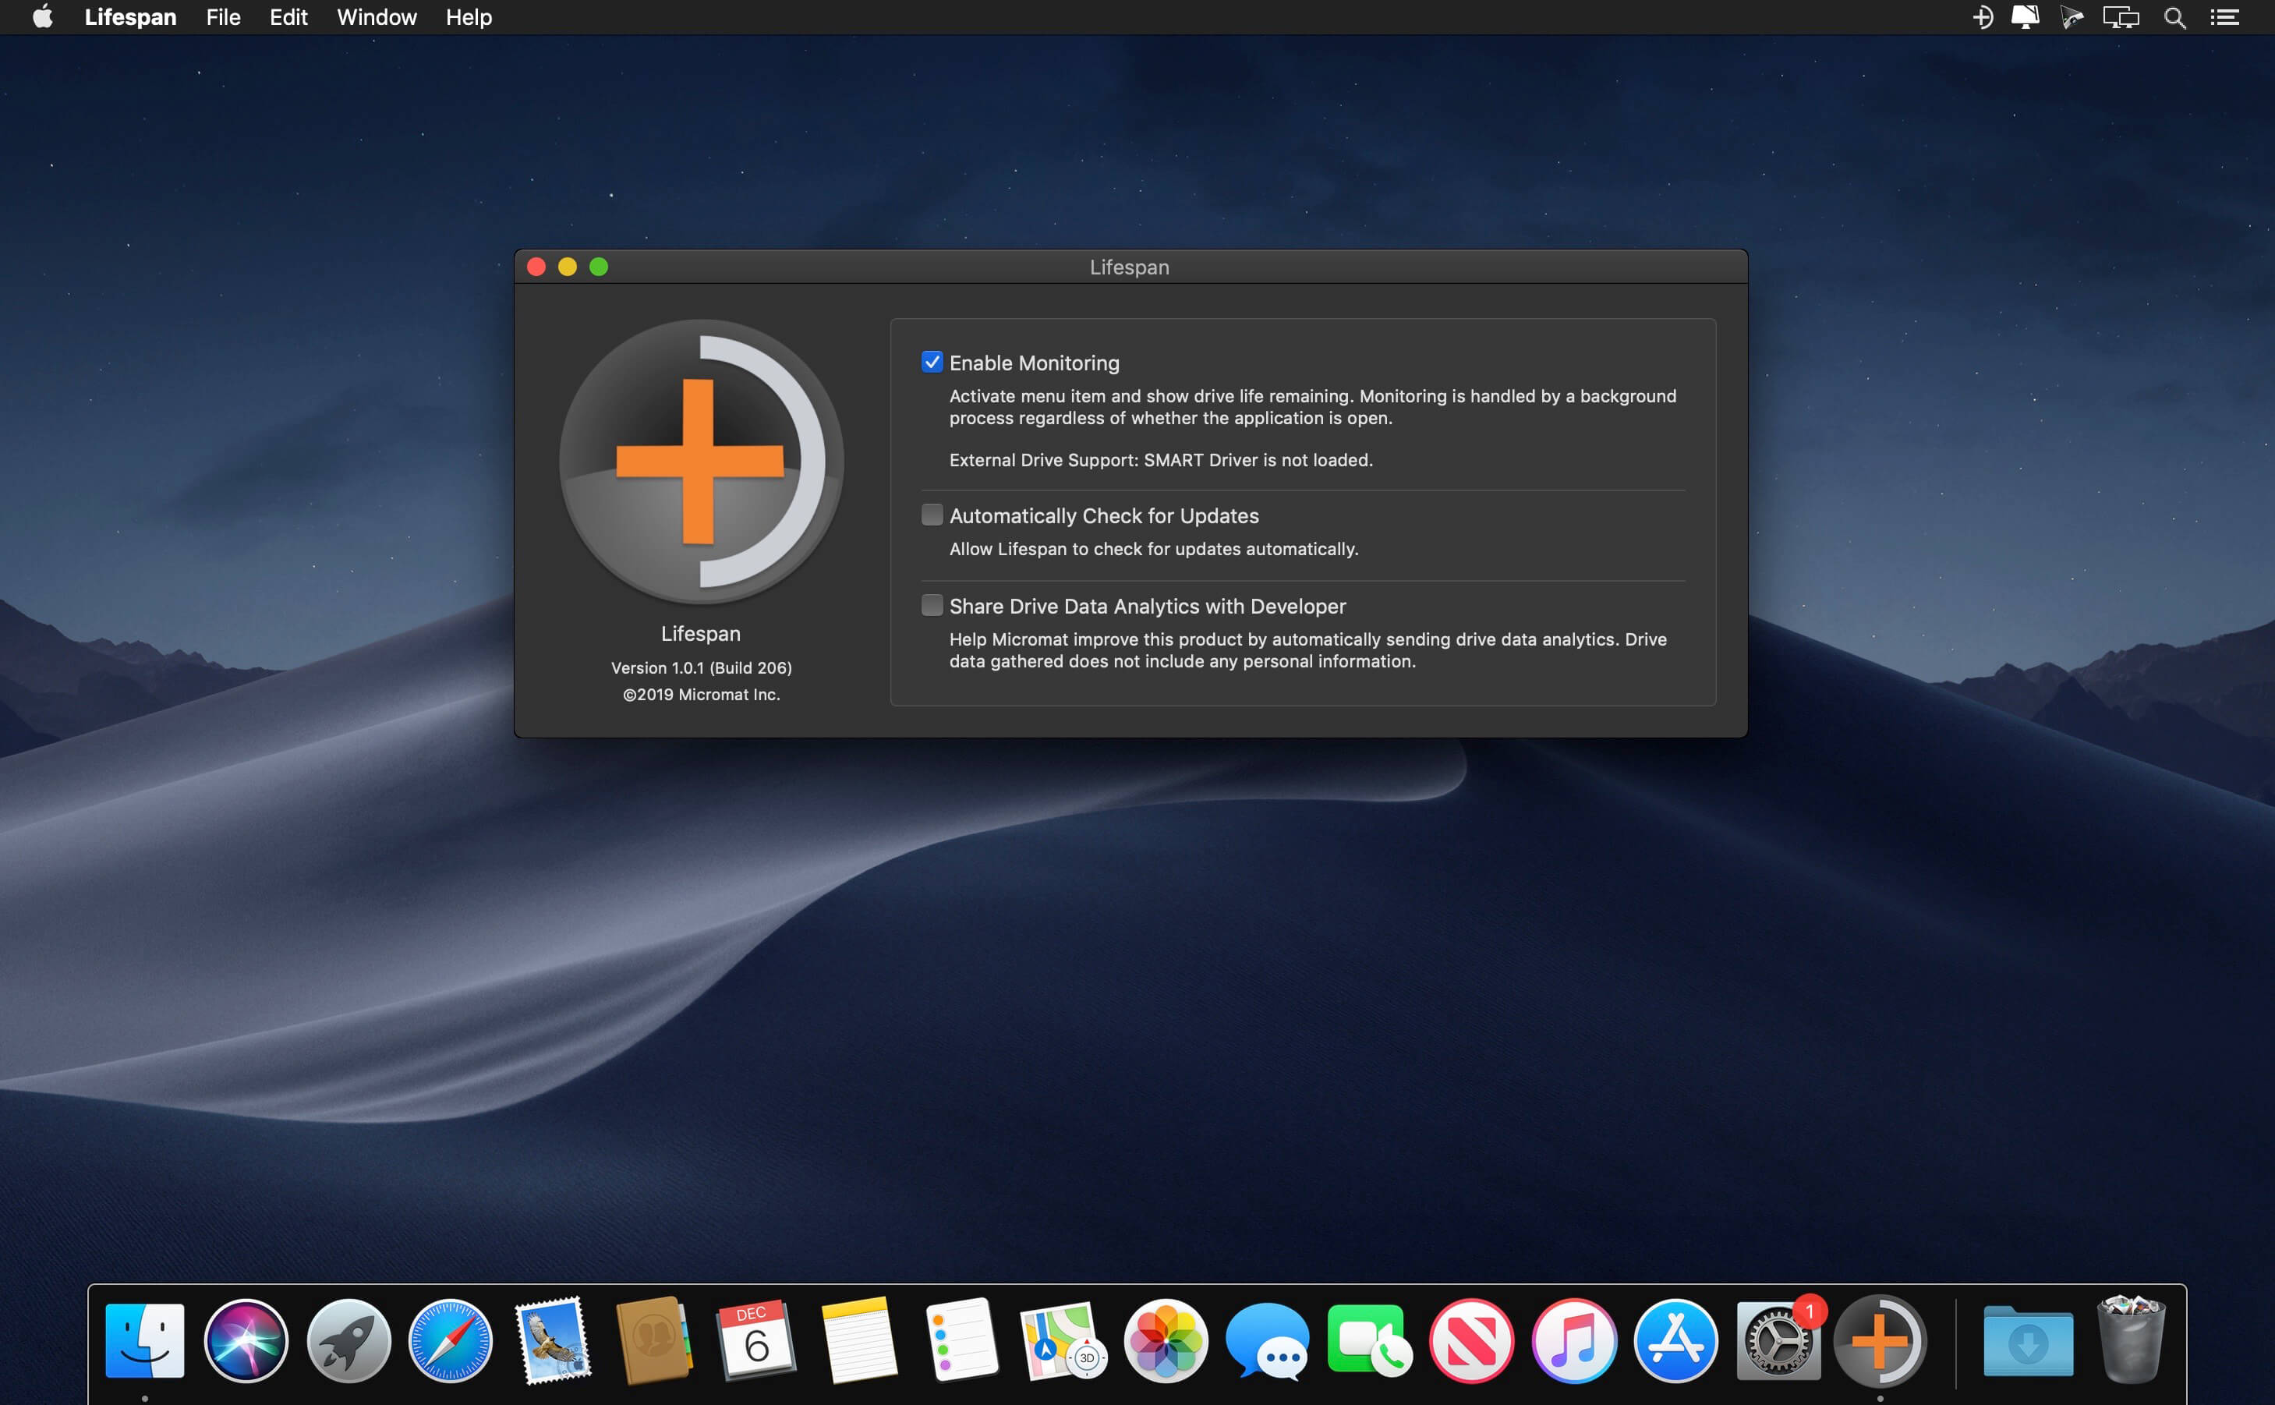Click the large Lifespan logo image
The image size is (2275, 1405).
coord(702,461)
